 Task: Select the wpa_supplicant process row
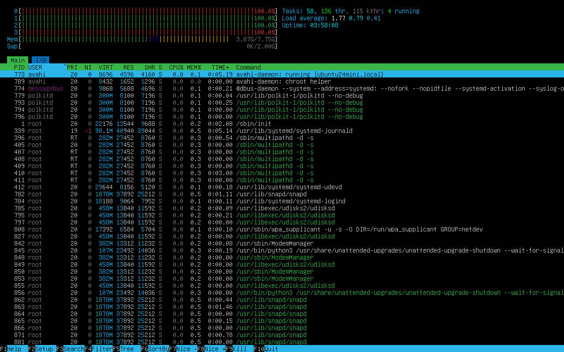pos(282,229)
